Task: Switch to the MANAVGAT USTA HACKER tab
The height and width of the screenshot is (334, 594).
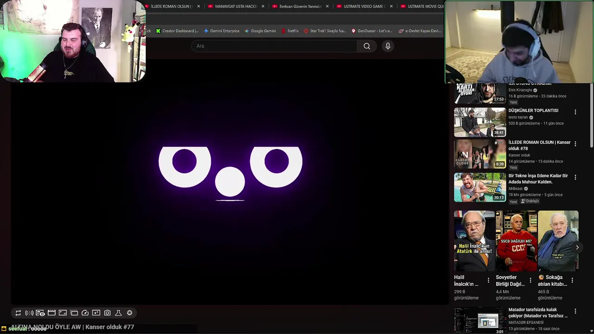Action: [x=236, y=6]
